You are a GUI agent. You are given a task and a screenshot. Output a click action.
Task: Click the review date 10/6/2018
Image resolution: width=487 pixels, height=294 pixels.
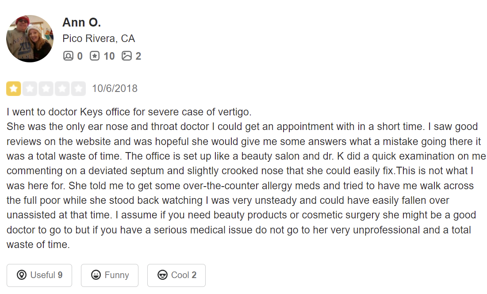[x=115, y=88]
